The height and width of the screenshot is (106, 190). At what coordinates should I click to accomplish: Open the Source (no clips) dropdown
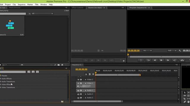(x=104, y=8)
